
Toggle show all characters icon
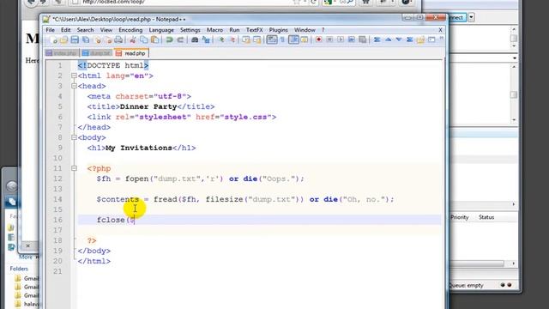tap(282, 40)
